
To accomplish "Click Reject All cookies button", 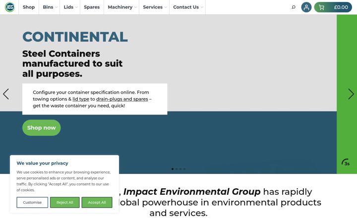I will tap(65, 202).
